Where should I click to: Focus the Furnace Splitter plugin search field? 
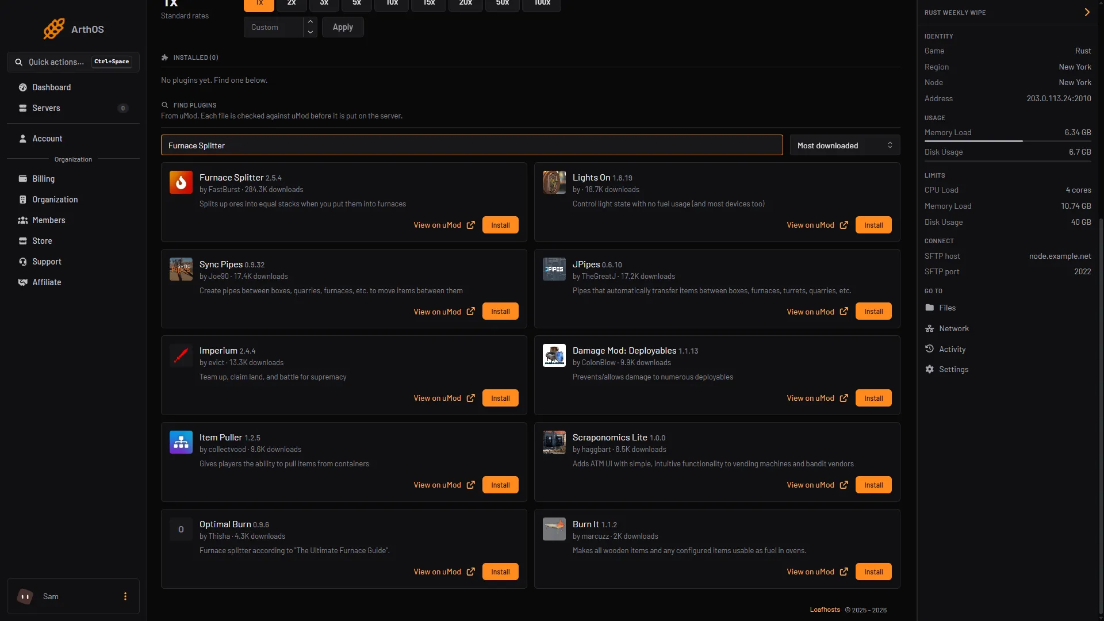(471, 145)
